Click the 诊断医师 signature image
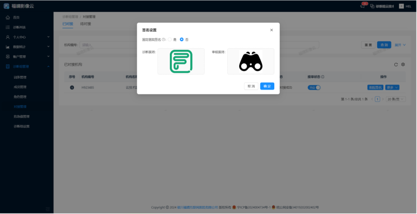The image size is (417, 214). pyautogui.click(x=181, y=61)
